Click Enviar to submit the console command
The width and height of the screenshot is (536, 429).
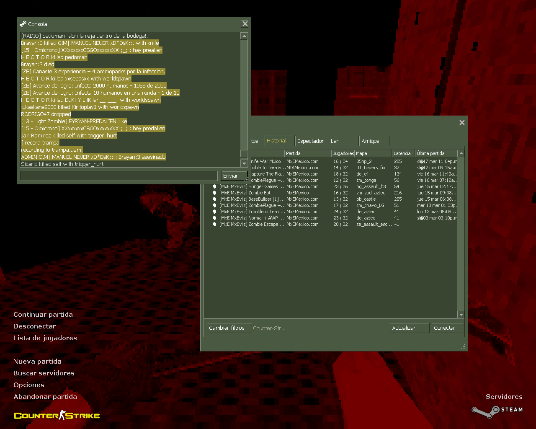(x=234, y=176)
